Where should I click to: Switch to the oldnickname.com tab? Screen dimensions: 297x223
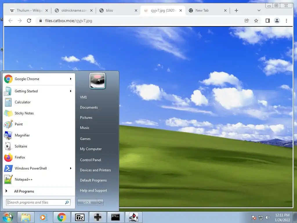pos(74,10)
